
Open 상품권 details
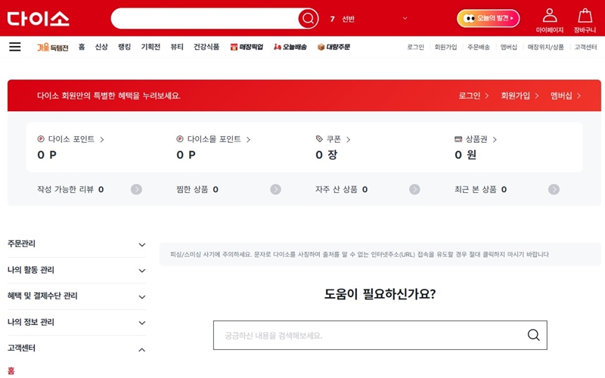[x=476, y=139]
